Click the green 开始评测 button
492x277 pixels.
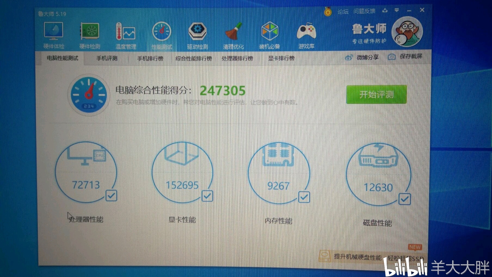(x=377, y=94)
